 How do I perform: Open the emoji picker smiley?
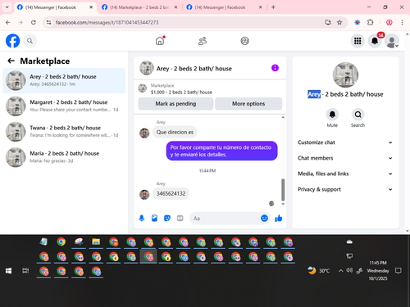tap(264, 218)
